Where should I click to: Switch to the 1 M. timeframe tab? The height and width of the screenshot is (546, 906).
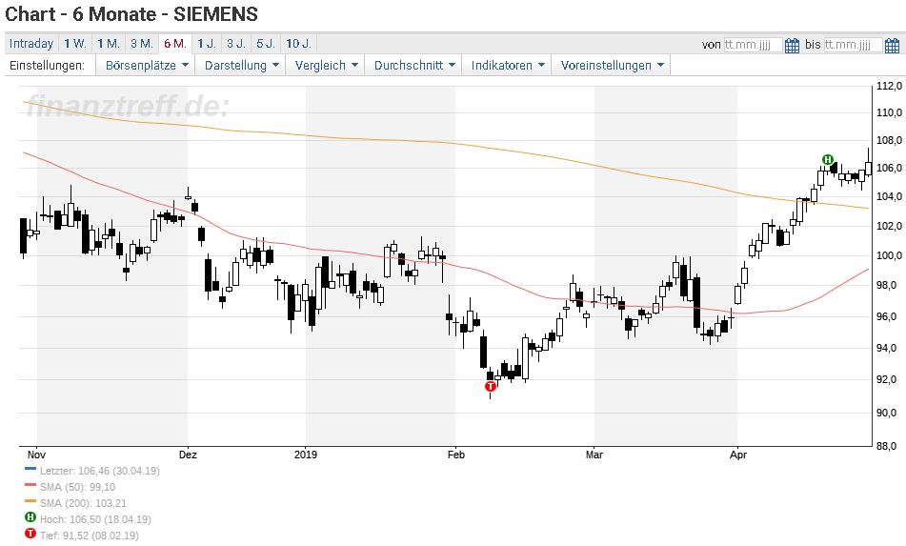pos(109,43)
